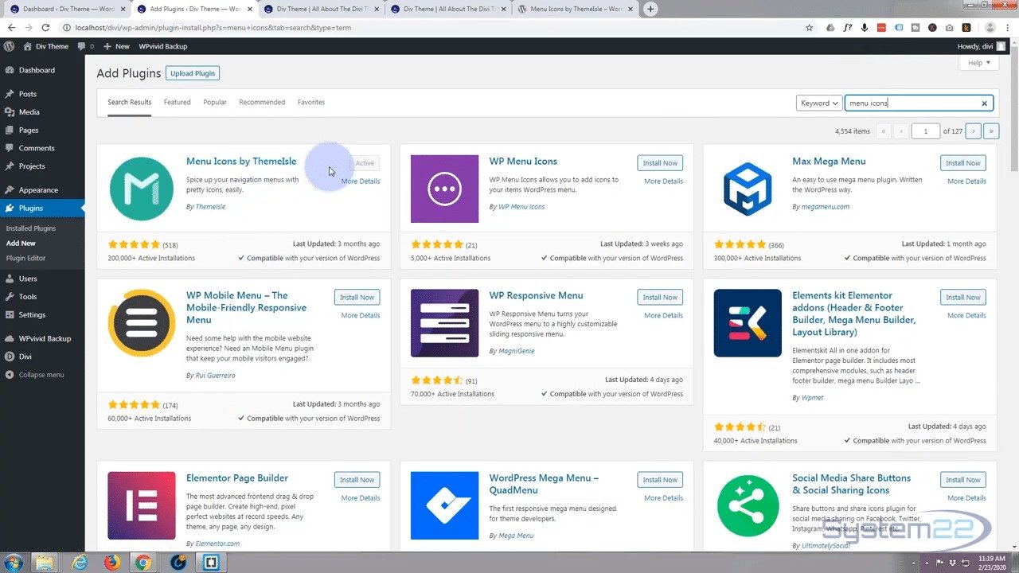
Task: Install the Elementor Page Builder plugin
Action: pos(357,480)
